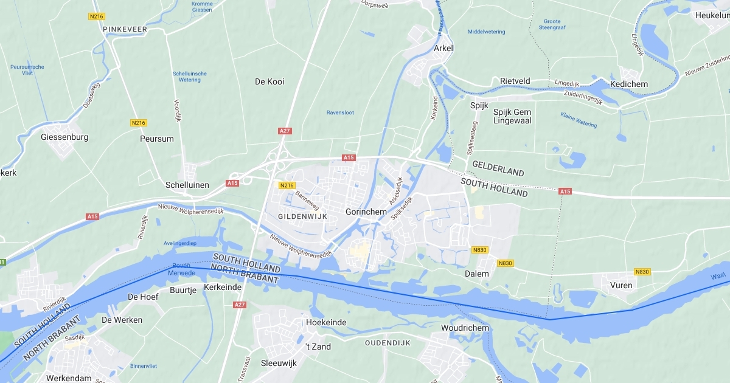Click the Woudrichem place name
Screen dimensions: 730x383
pyautogui.click(x=465, y=328)
